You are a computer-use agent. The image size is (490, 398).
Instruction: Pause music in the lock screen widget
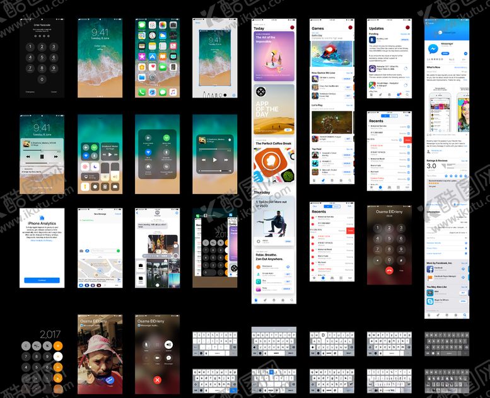tap(42, 157)
